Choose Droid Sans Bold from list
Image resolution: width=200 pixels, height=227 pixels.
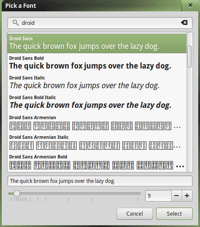pos(97,63)
